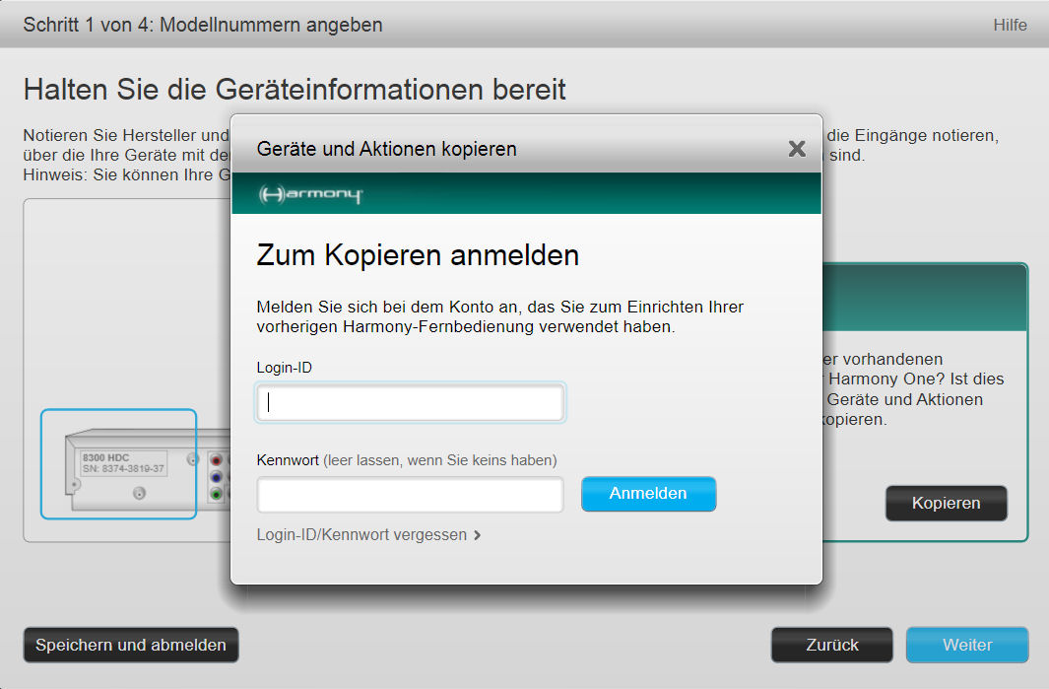Focus the Login-ID text field
The width and height of the screenshot is (1049, 689).
[x=410, y=403]
